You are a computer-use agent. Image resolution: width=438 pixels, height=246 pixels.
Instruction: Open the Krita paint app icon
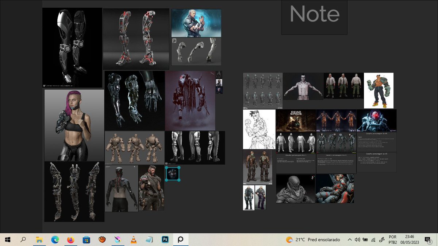117,240
